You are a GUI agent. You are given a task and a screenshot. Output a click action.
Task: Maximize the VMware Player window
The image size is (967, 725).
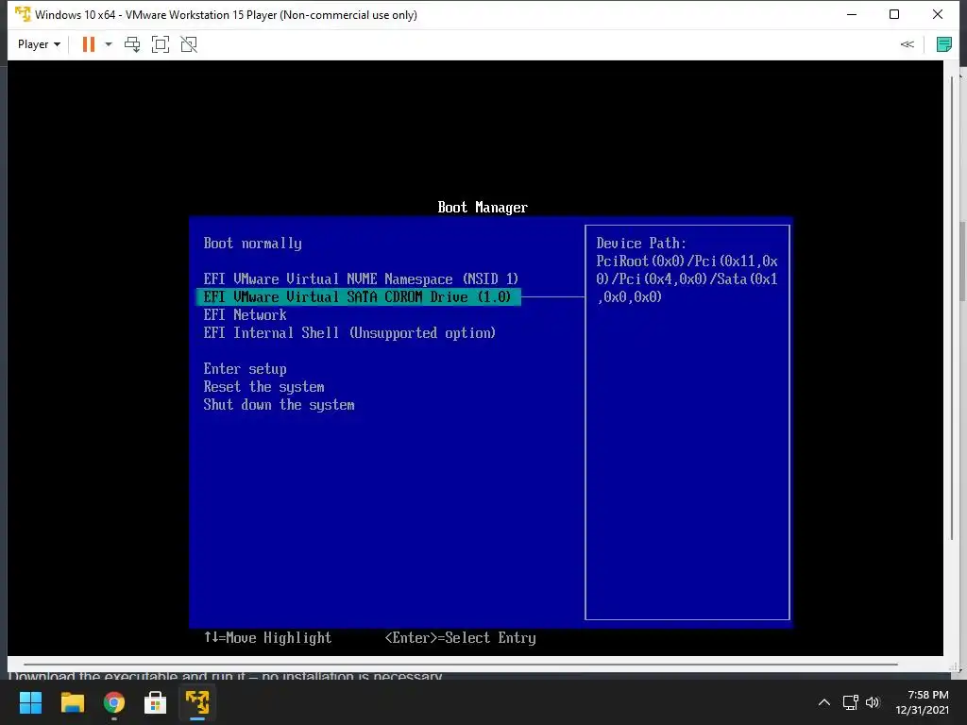point(894,14)
